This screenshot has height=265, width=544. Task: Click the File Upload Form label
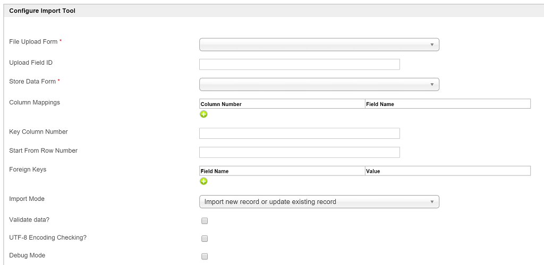tap(33, 42)
